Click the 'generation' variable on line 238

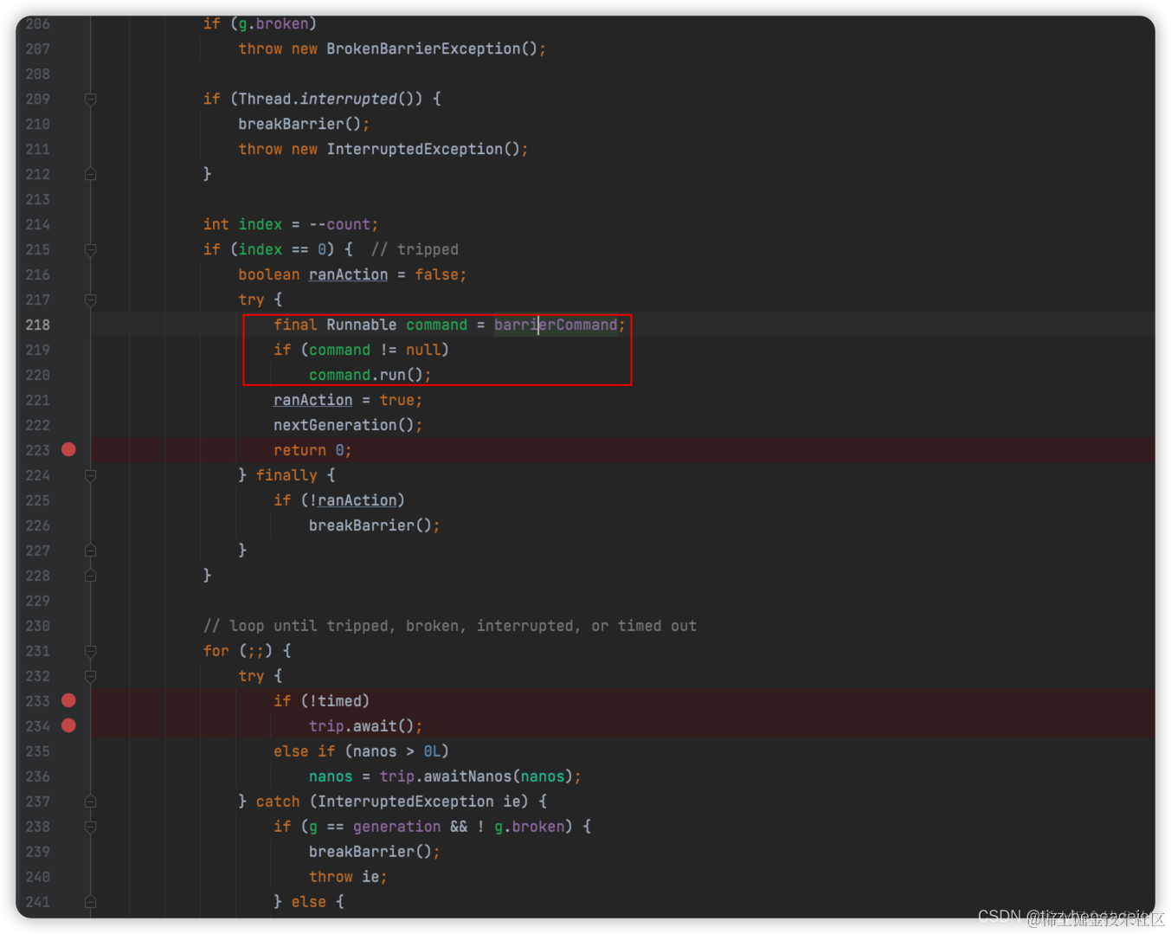[396, 827]
